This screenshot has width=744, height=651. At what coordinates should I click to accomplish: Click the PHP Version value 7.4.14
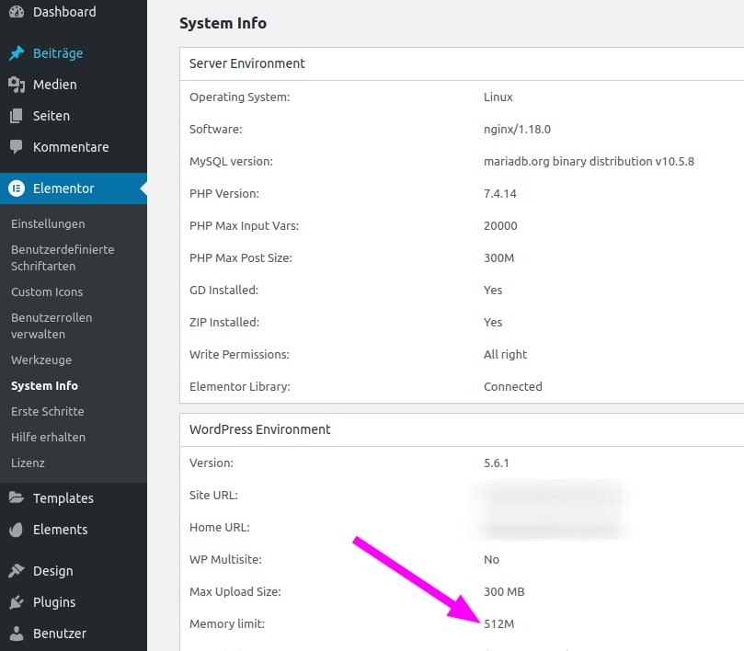tap(500, 194)
